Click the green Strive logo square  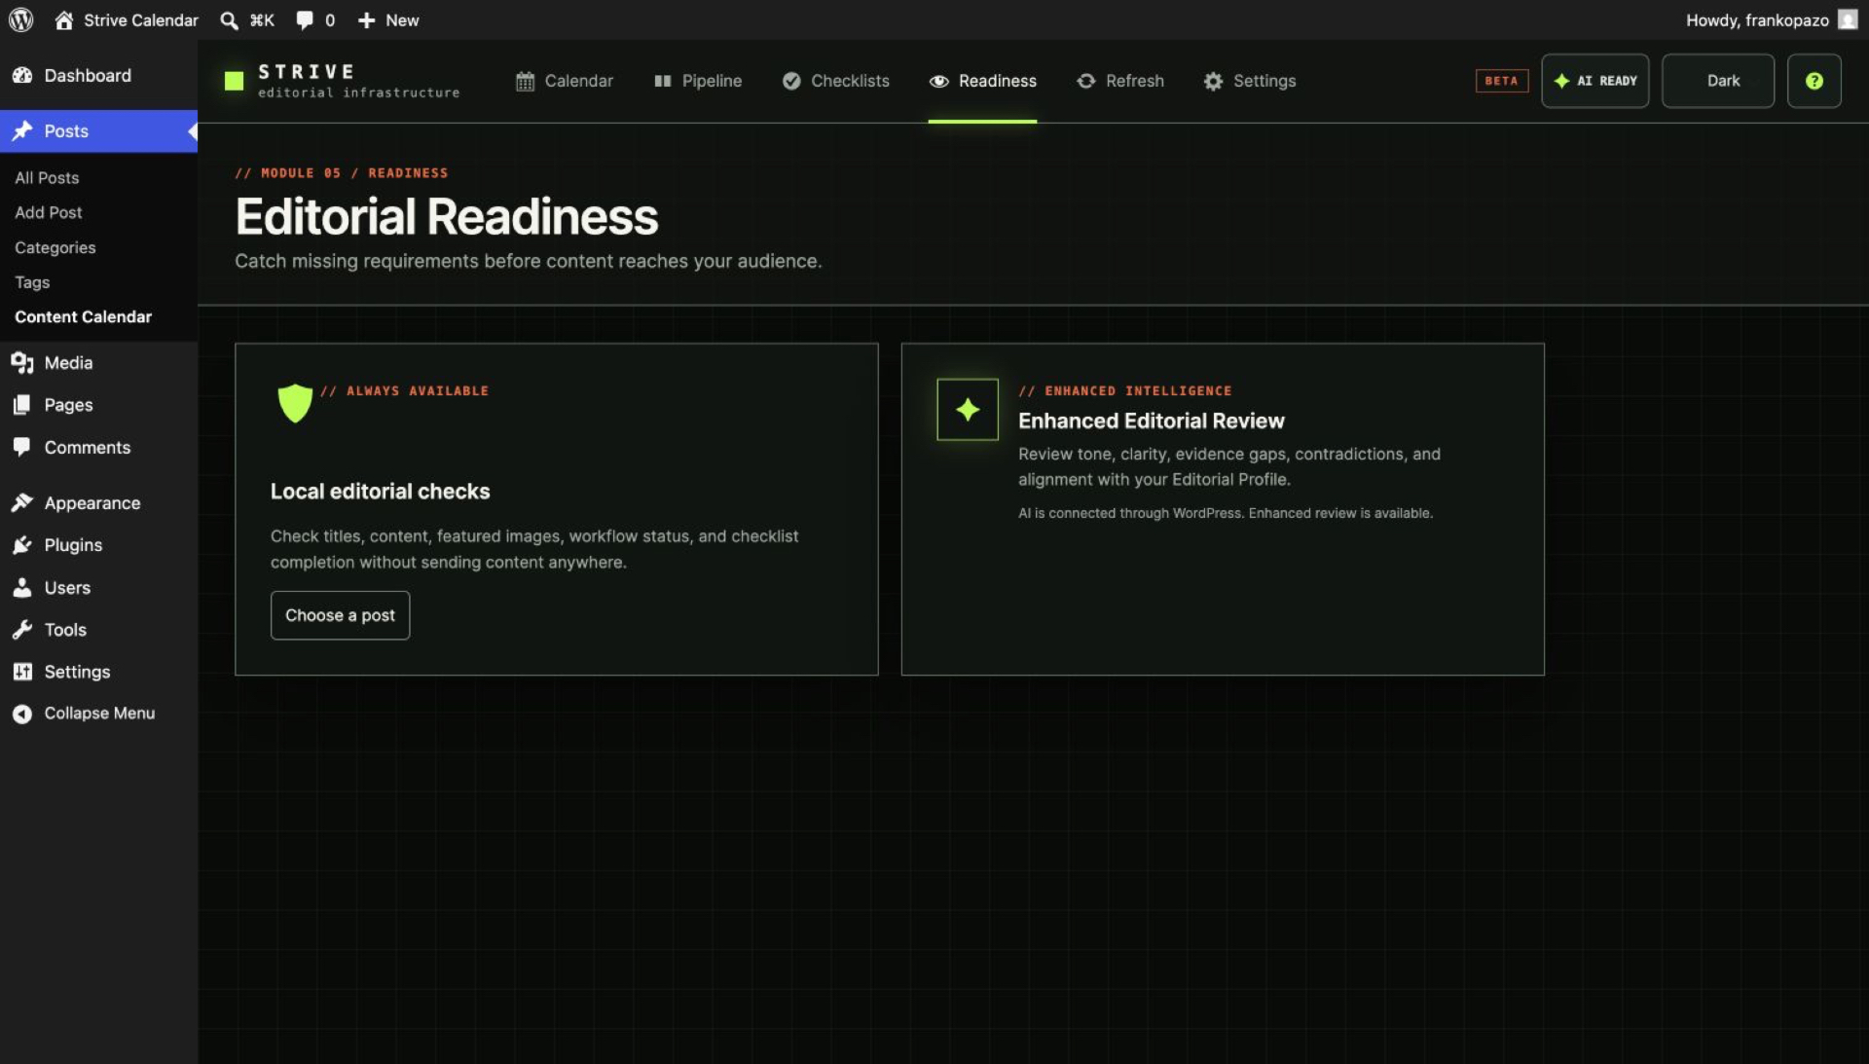234,81
